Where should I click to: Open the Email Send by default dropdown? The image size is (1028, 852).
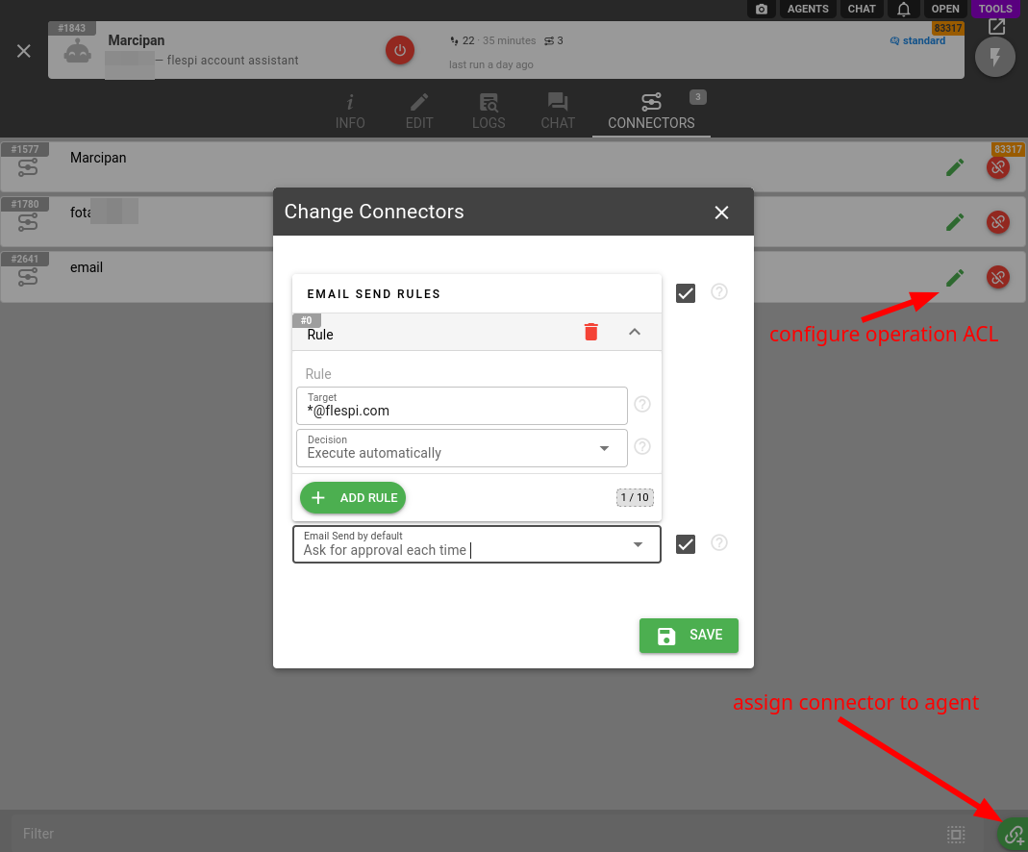pyautogui.click(x=477, y=544)
